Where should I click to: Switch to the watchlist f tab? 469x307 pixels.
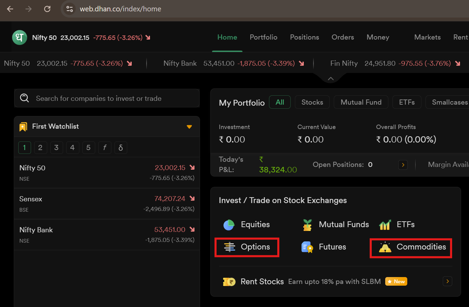[x=104, y=148]
